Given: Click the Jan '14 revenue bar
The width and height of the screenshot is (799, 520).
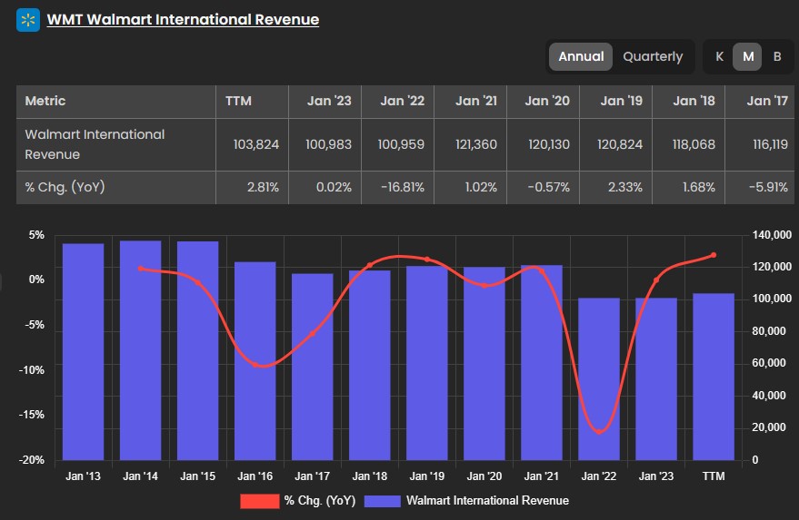Looking at the screenshot, I should pyautogui.click(x=140, y=350).
